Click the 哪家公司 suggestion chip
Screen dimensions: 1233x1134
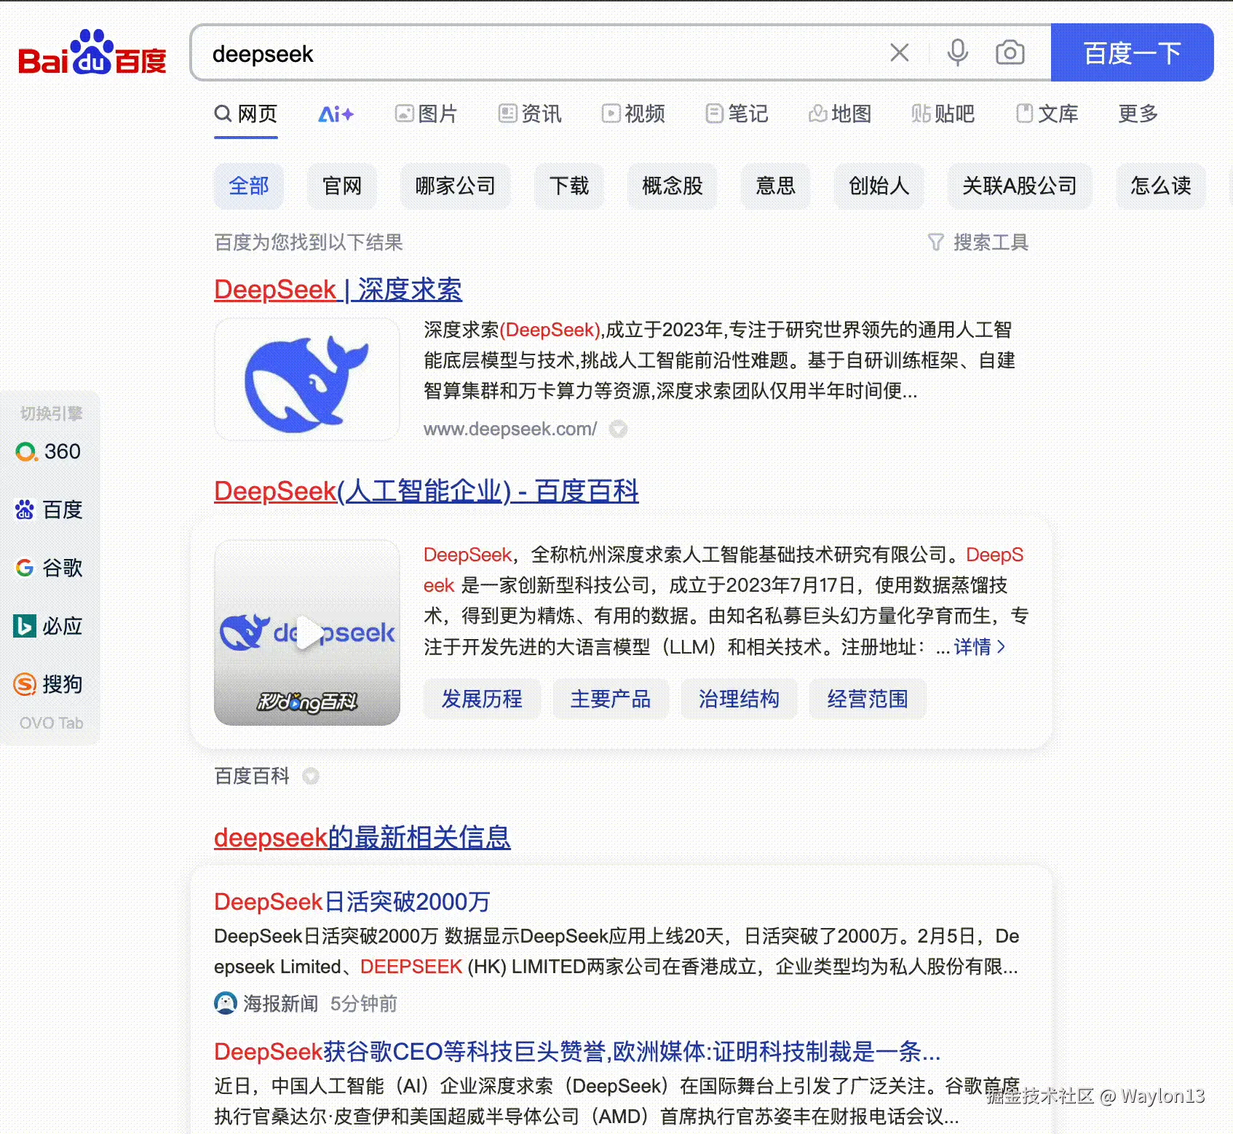[x=456, y=186]
